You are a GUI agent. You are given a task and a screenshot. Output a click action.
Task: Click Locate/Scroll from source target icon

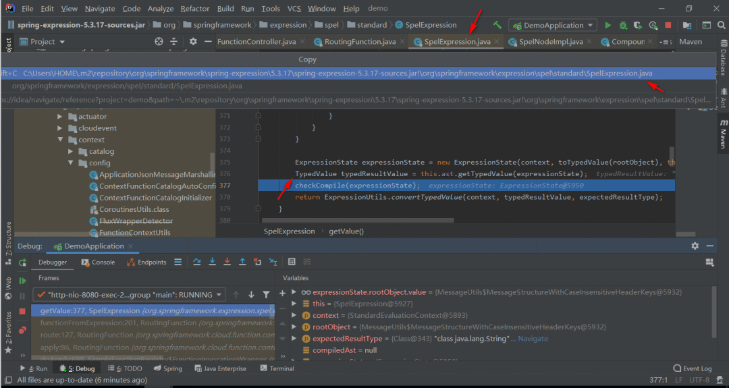tap(159, 41)
